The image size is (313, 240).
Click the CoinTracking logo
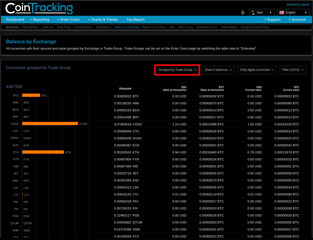39,8
